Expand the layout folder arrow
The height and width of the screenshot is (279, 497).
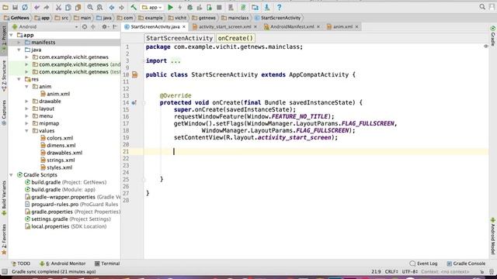(27, 108)
